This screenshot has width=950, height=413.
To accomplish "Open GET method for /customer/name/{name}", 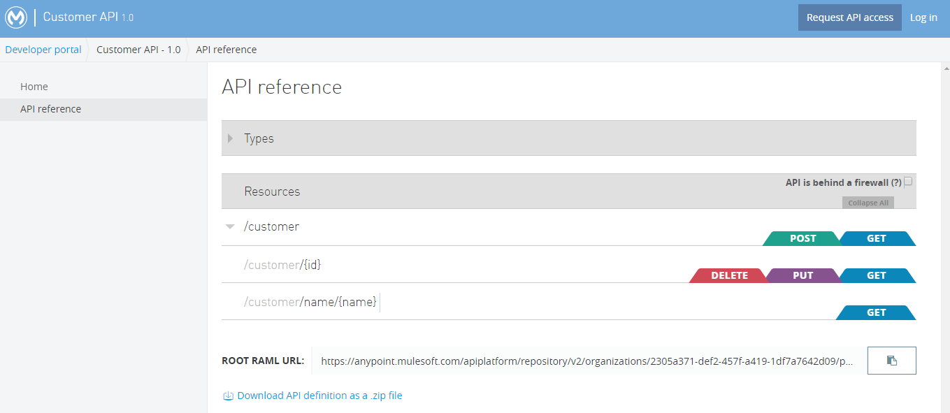I will coord(876,312).
